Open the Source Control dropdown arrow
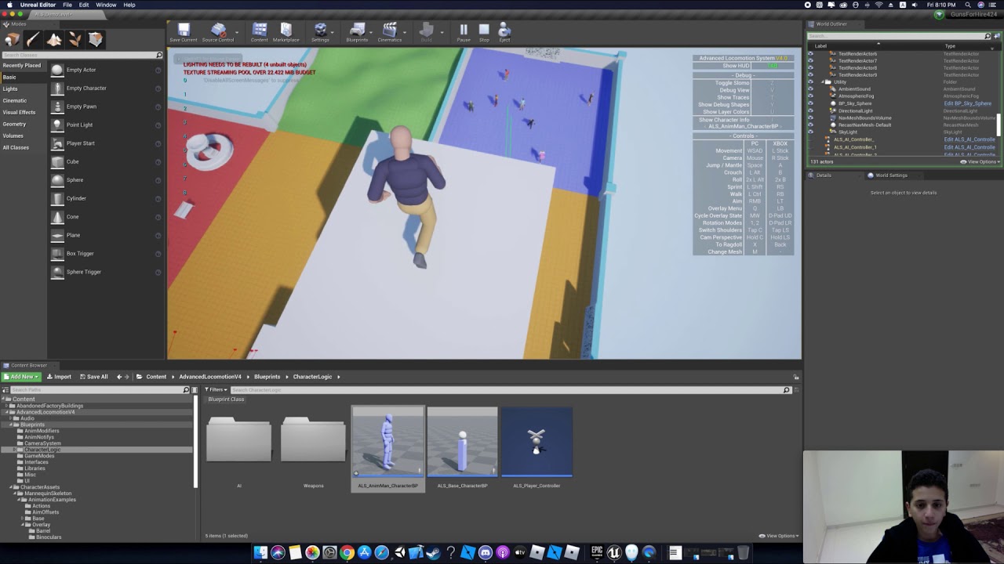Image resolution: width=1004 pixels, height=564 pixels. [237, 32]
